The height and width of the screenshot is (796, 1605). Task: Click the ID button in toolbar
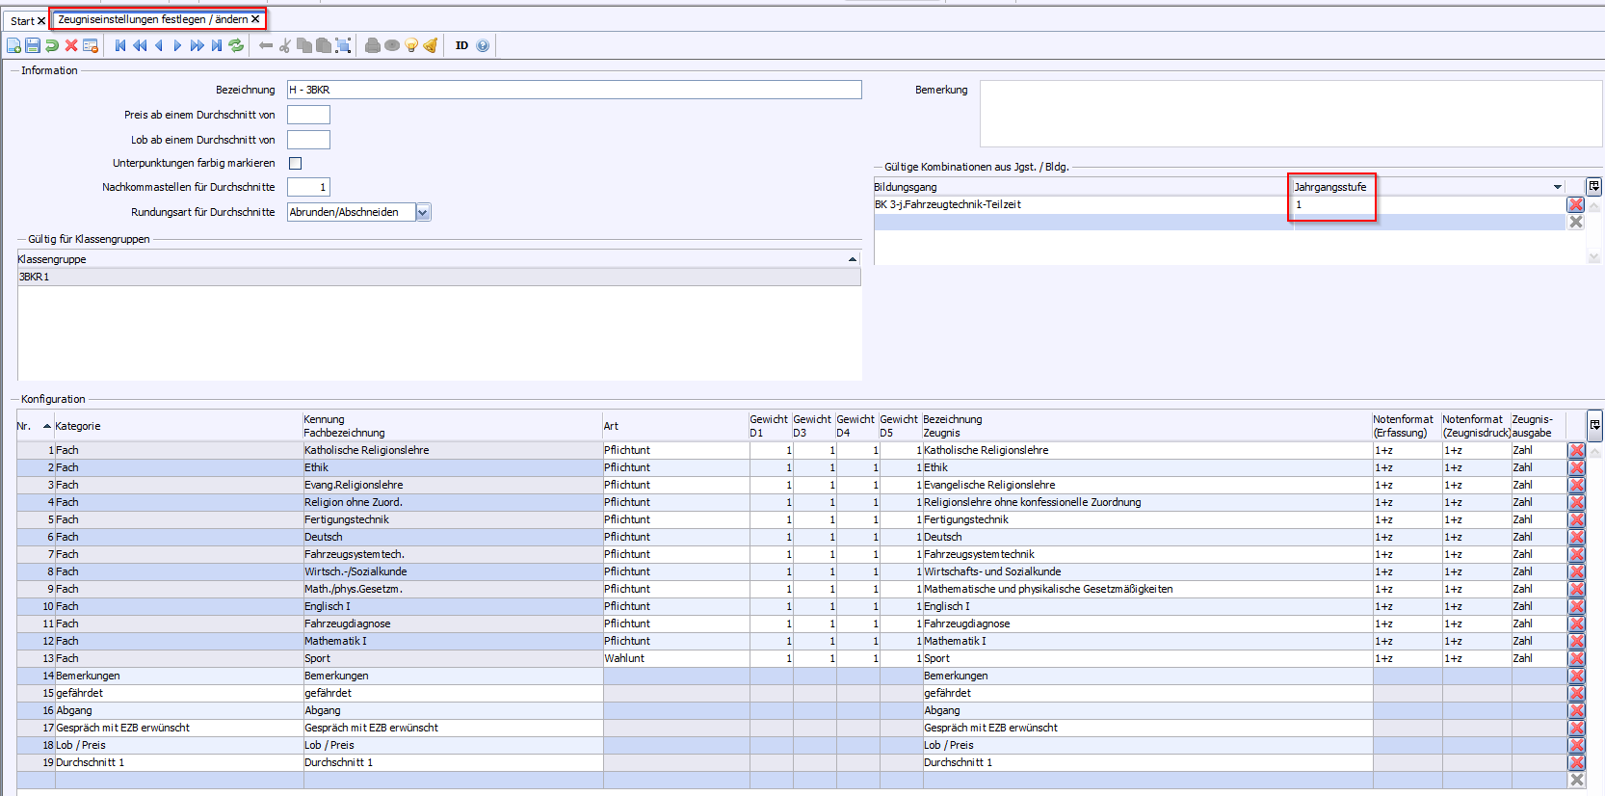[461, 45]
